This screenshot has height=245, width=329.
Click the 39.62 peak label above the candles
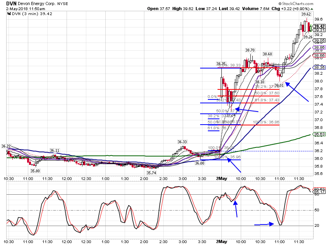(306, 14)
